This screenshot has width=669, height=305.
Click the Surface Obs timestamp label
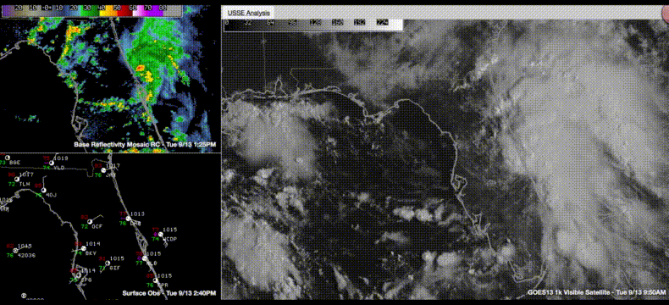169,293
